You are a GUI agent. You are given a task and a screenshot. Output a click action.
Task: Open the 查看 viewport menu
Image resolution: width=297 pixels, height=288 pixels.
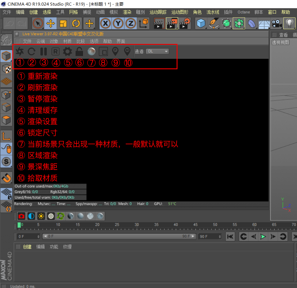tap(283, 35)
